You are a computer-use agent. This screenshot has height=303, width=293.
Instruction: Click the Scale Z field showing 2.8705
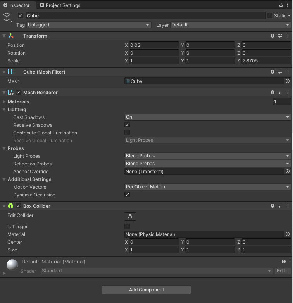point(266,61)
